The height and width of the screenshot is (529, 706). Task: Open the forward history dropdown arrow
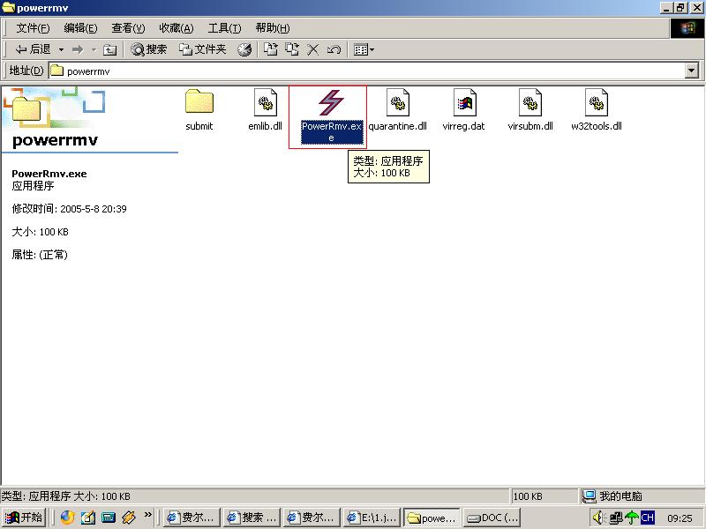94,49
